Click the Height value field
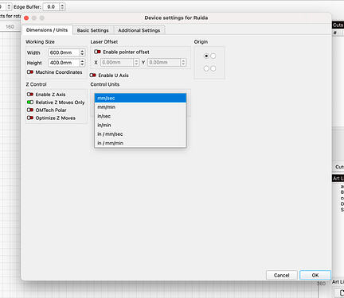The image size is (344, 298). tap(64, 63)
